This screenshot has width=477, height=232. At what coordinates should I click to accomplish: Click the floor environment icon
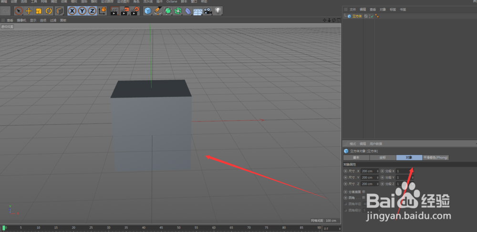click(198, 11)
